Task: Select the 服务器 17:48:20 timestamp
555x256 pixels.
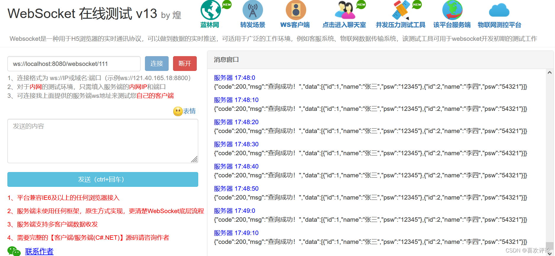Action: pos(236,122)
